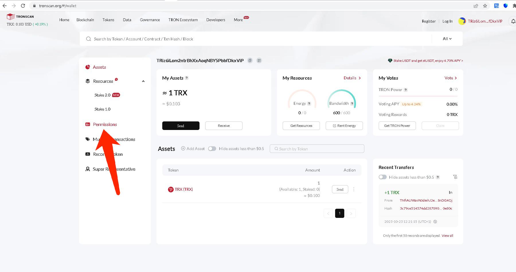Collapse the Resources sidebar section
The width and height of the screenshot is (516, 272).
pos(143,81)
